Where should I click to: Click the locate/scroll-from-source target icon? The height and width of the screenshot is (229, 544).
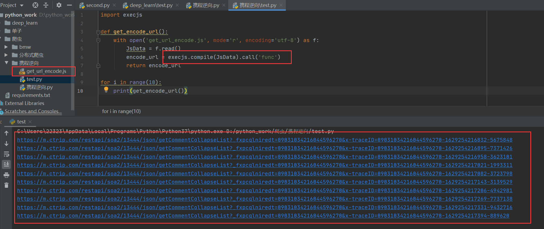pyautogui.click(x=35, y=5)
